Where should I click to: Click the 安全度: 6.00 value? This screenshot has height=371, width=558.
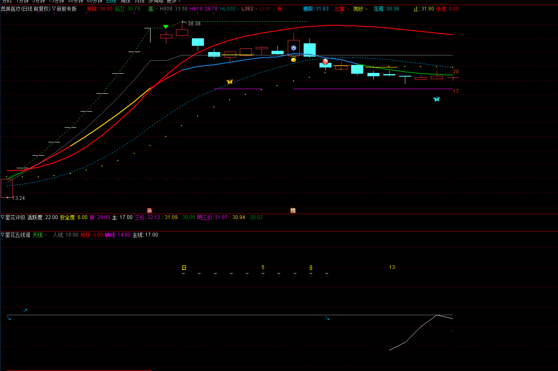[73, 217]
